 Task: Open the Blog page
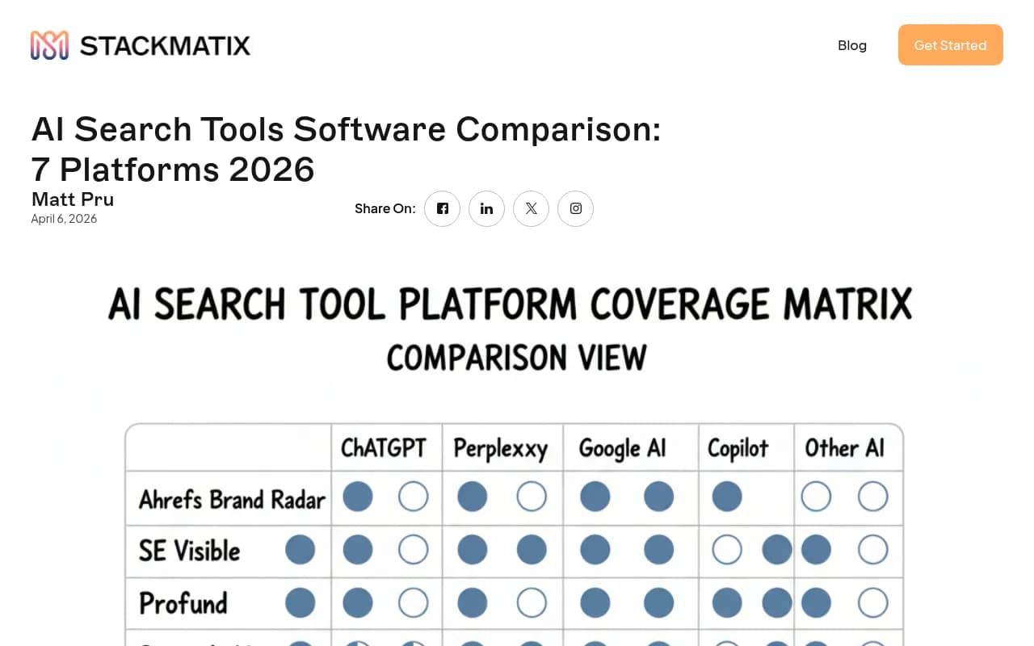point(852,45)
